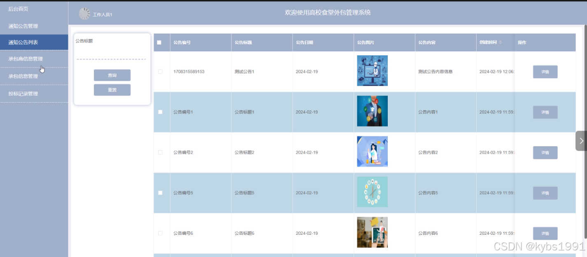The width and height of the screenshot is (587, 257).
Task: Open 承包商信息管理 sidebar menu
Action: point(34,59)
